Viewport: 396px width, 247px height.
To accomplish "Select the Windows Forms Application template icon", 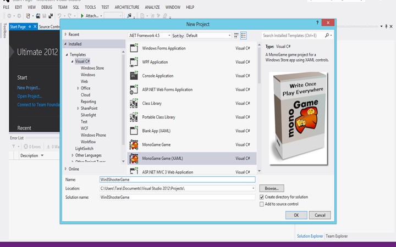I will pos(134,48).
